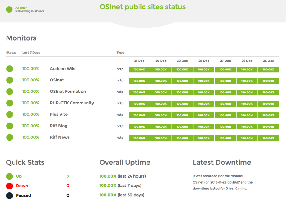
Task: Click PHP-GTK Community's 28 Dec uptime bar
Action: [204, 104]
